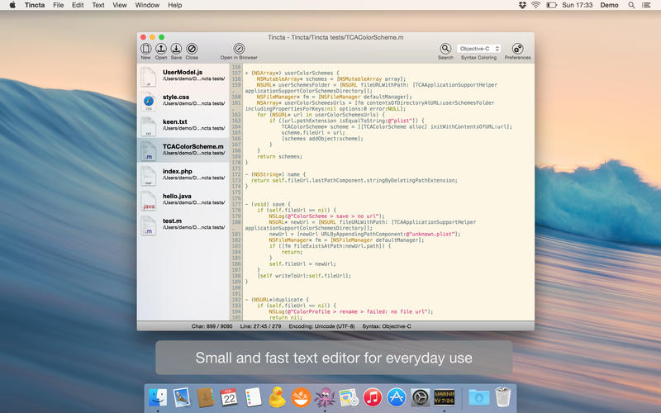
Task: Open the Help menu
Action: pyautogui.click(x=175, y=5)
